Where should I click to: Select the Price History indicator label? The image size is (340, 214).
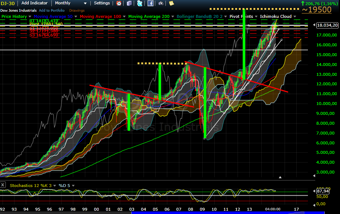point(14,16)
